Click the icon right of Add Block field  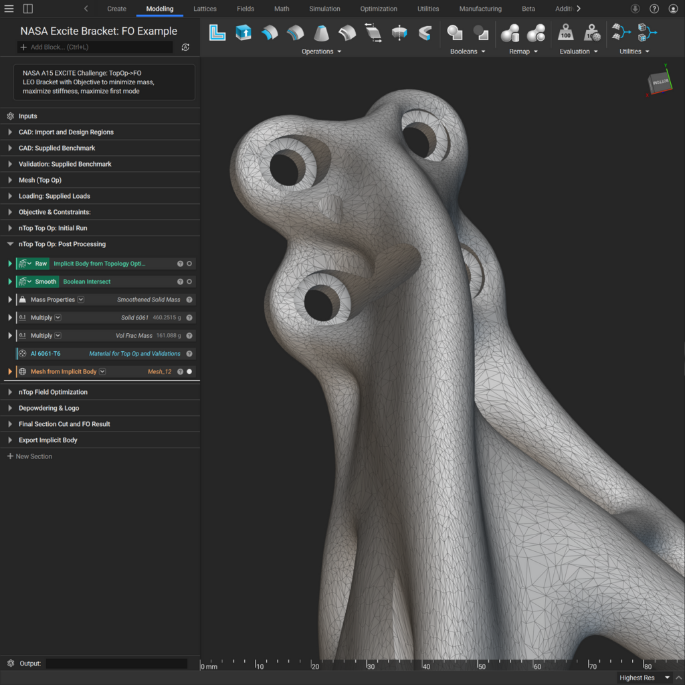186,47
